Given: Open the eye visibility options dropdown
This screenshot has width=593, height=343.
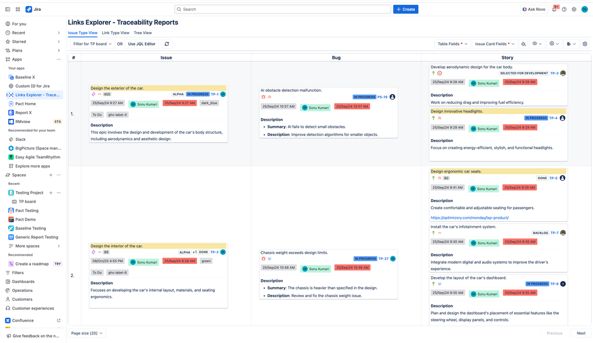Looking at the screenshot, I should point(537,44).
